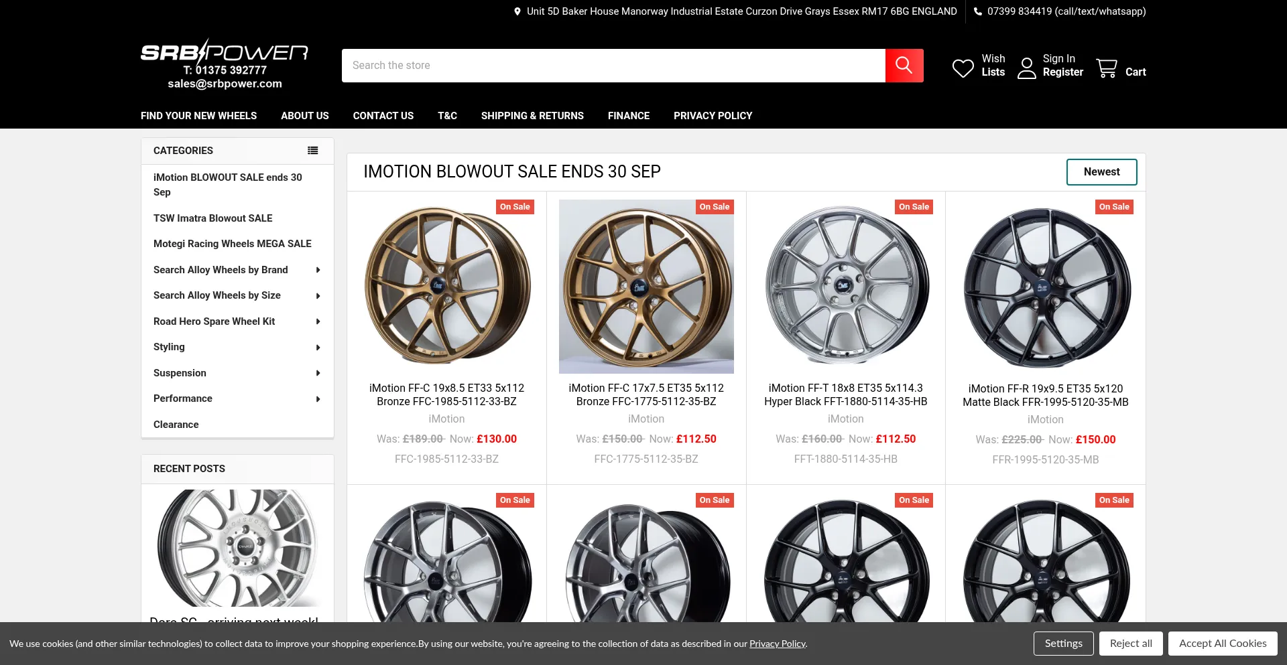Screen dimensions: 1287x665
Task: Click the address location pin icon
Action: click(x=517, y=11)
